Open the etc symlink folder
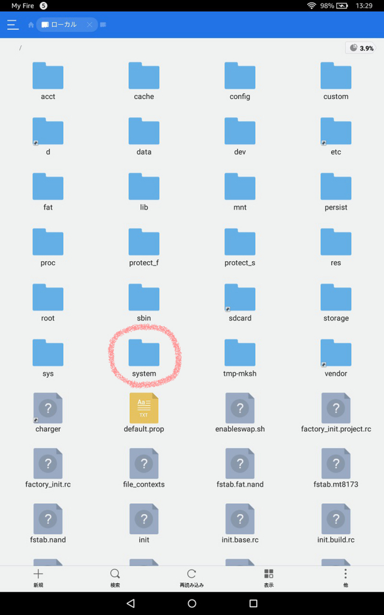Screen dimensions: 384x615 [x=336, y=136]
